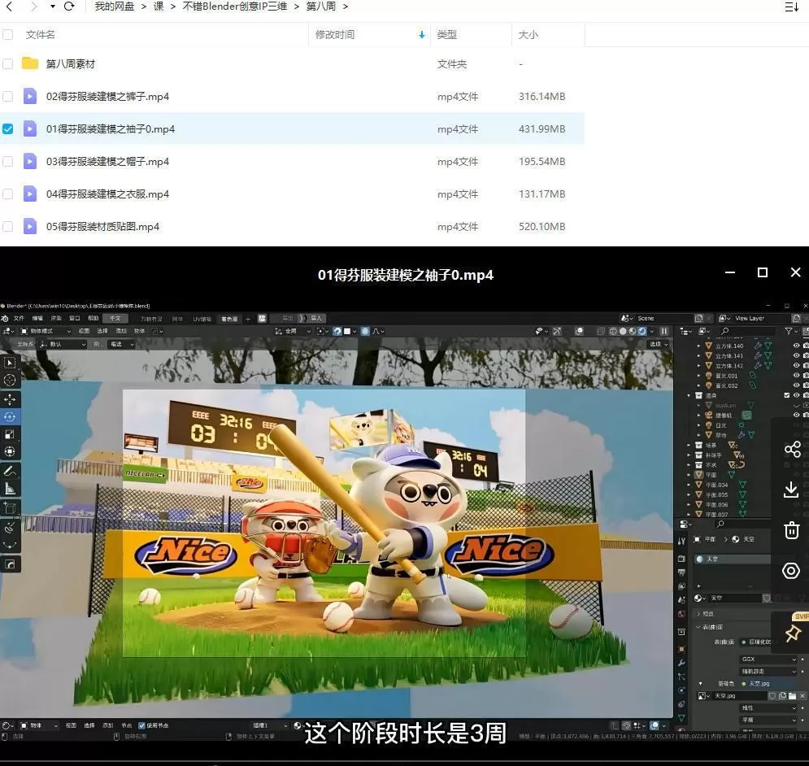Click the trash icon on the player sidebar
This screenshot has height=766, width=809.
(x=791, y=530)
